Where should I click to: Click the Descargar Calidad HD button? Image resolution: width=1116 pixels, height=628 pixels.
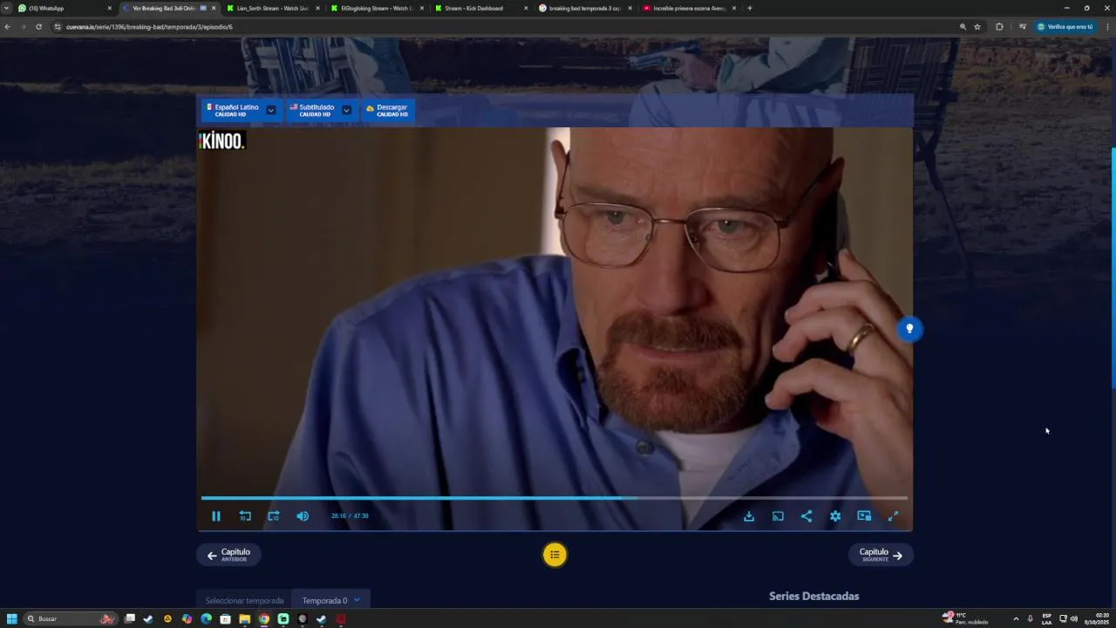(x=387, y=110)
